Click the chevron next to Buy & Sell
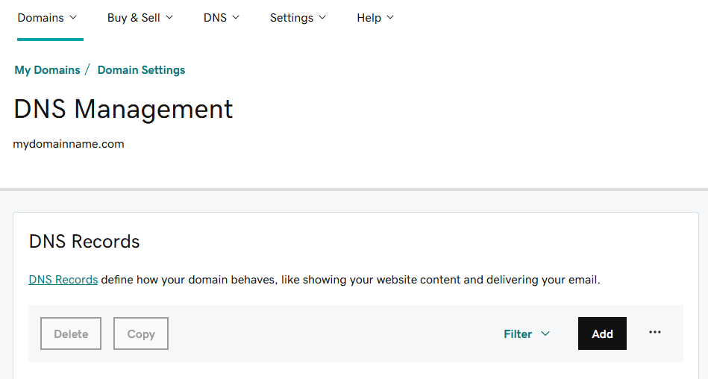The image size is (708, 379). pos(169,18)
